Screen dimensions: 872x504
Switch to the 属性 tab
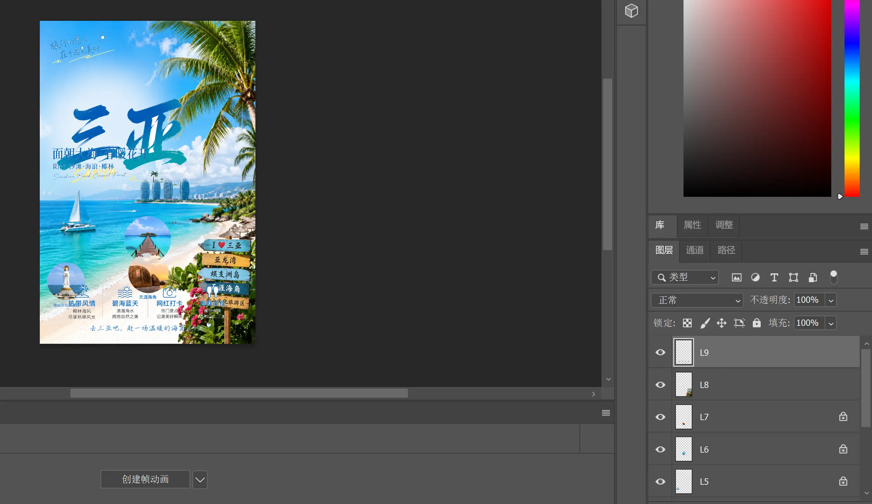tap(692, 225)
